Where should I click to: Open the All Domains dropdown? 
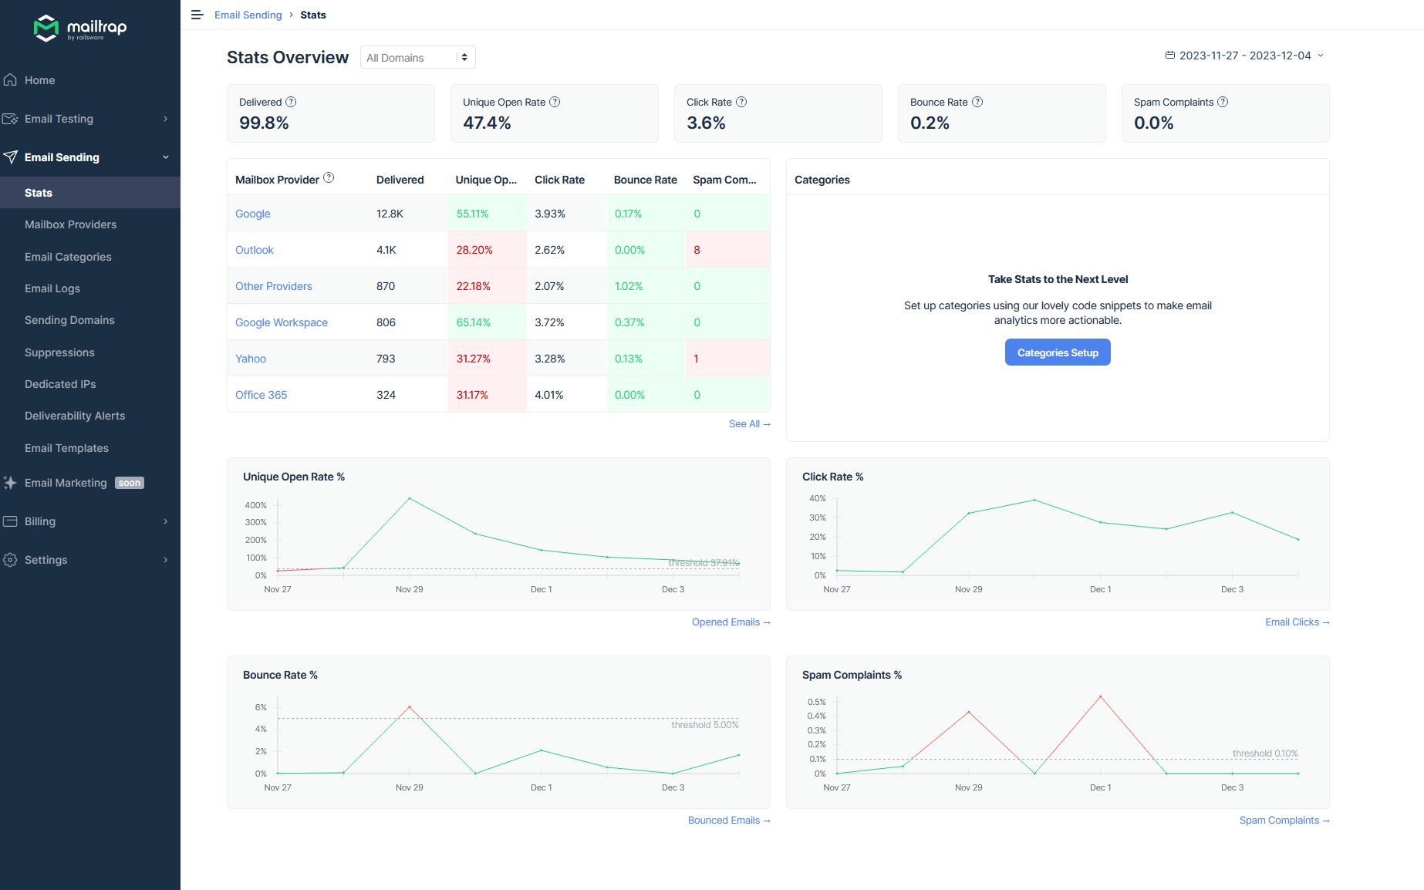(418, 57)
